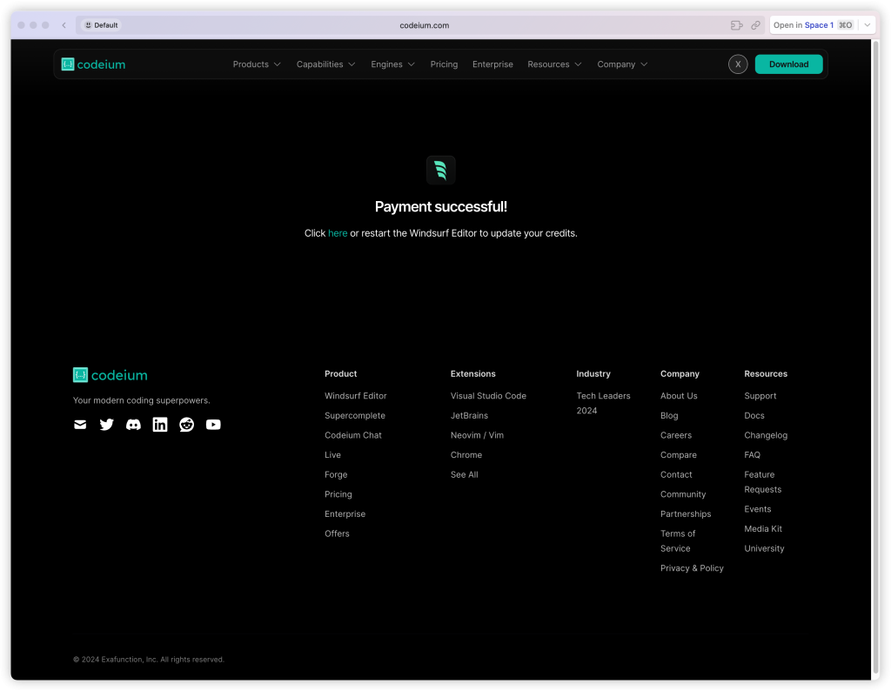Viewport: 891px width, 691px height.
Task: Go to Enterprise in top navigation
Action: click(x=492, y=64)
